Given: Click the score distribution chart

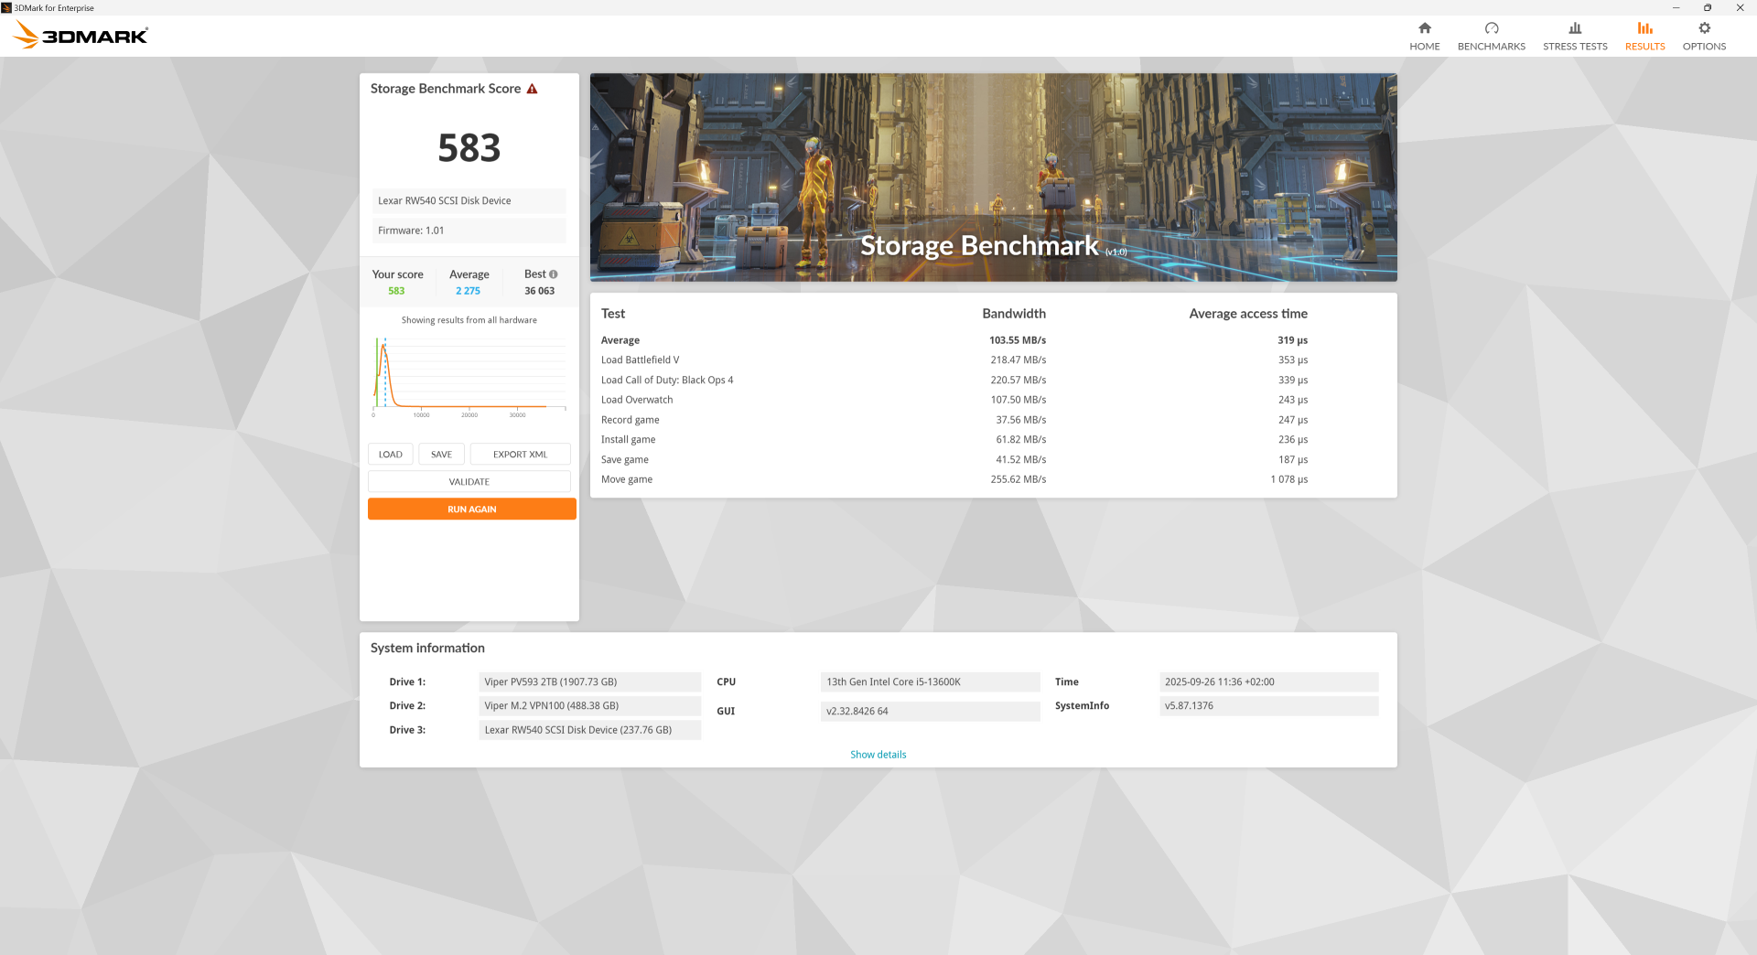Looking at the screenshot, I should (x=469, y=375).
